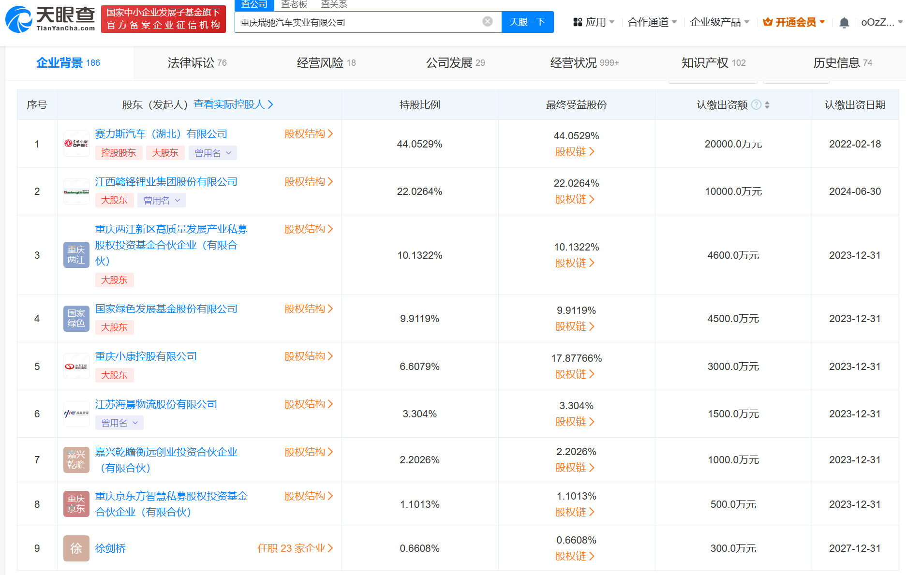Image resolution: width=906 pixels, height=575 pixels.
Task: Click the VIP crown icon by 开通会员
Action: [768, 22]
